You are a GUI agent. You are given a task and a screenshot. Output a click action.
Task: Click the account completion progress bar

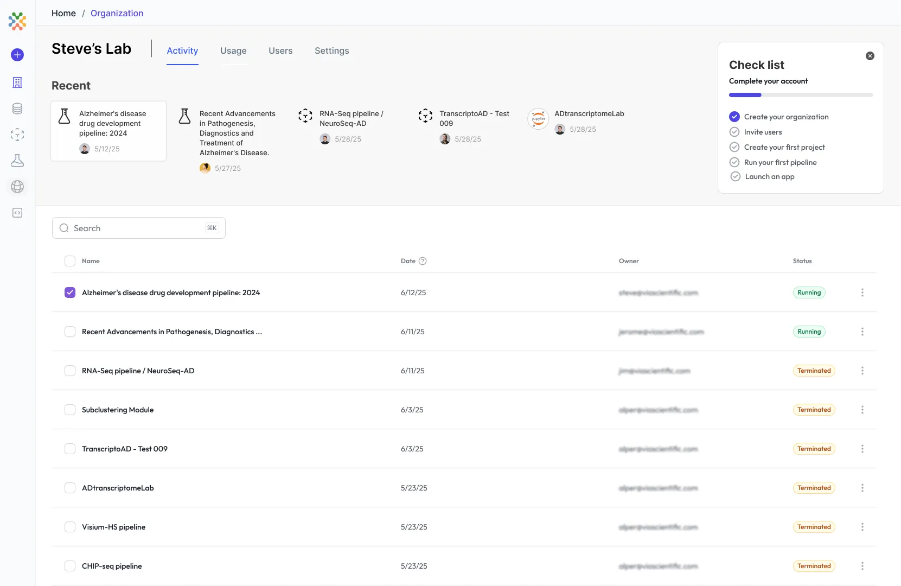coord(801,95)
